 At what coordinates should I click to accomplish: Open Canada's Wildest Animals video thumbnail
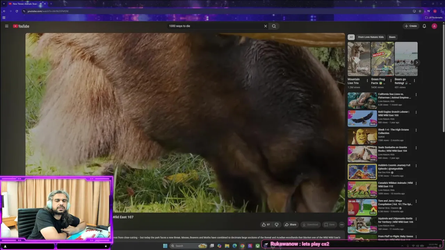click(x=362, y=190)
